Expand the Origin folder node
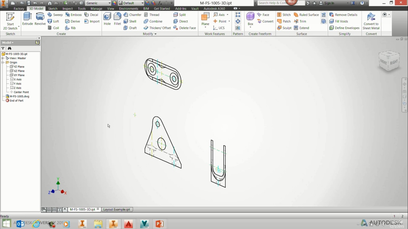408x229 pixels. coord(3,63)
